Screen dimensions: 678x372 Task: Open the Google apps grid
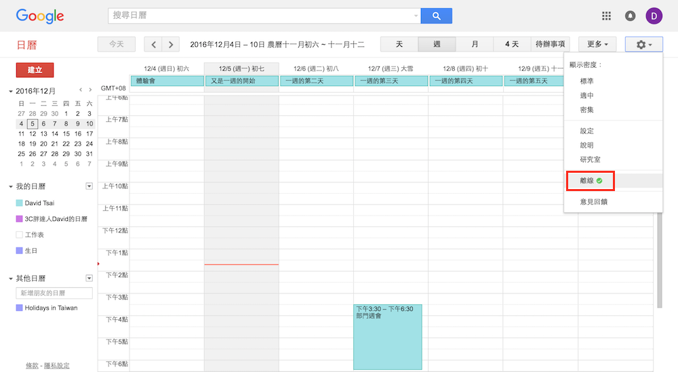tap(607, 16)
